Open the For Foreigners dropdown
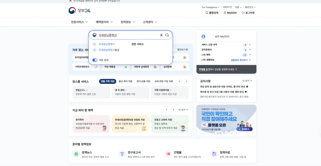The width and height of the screenshot is (321, 166). 210,7
